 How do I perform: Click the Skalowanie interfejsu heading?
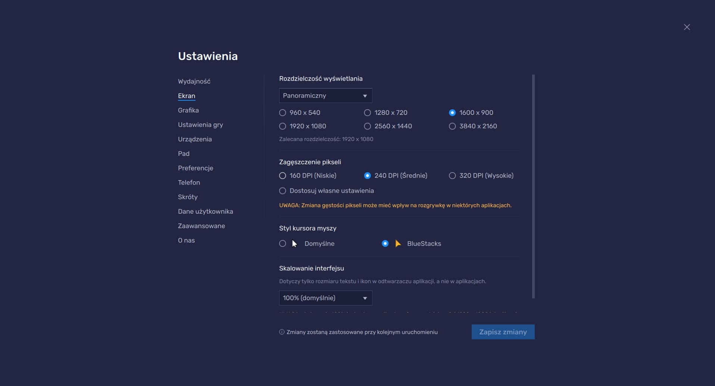(x=312, y=269)
